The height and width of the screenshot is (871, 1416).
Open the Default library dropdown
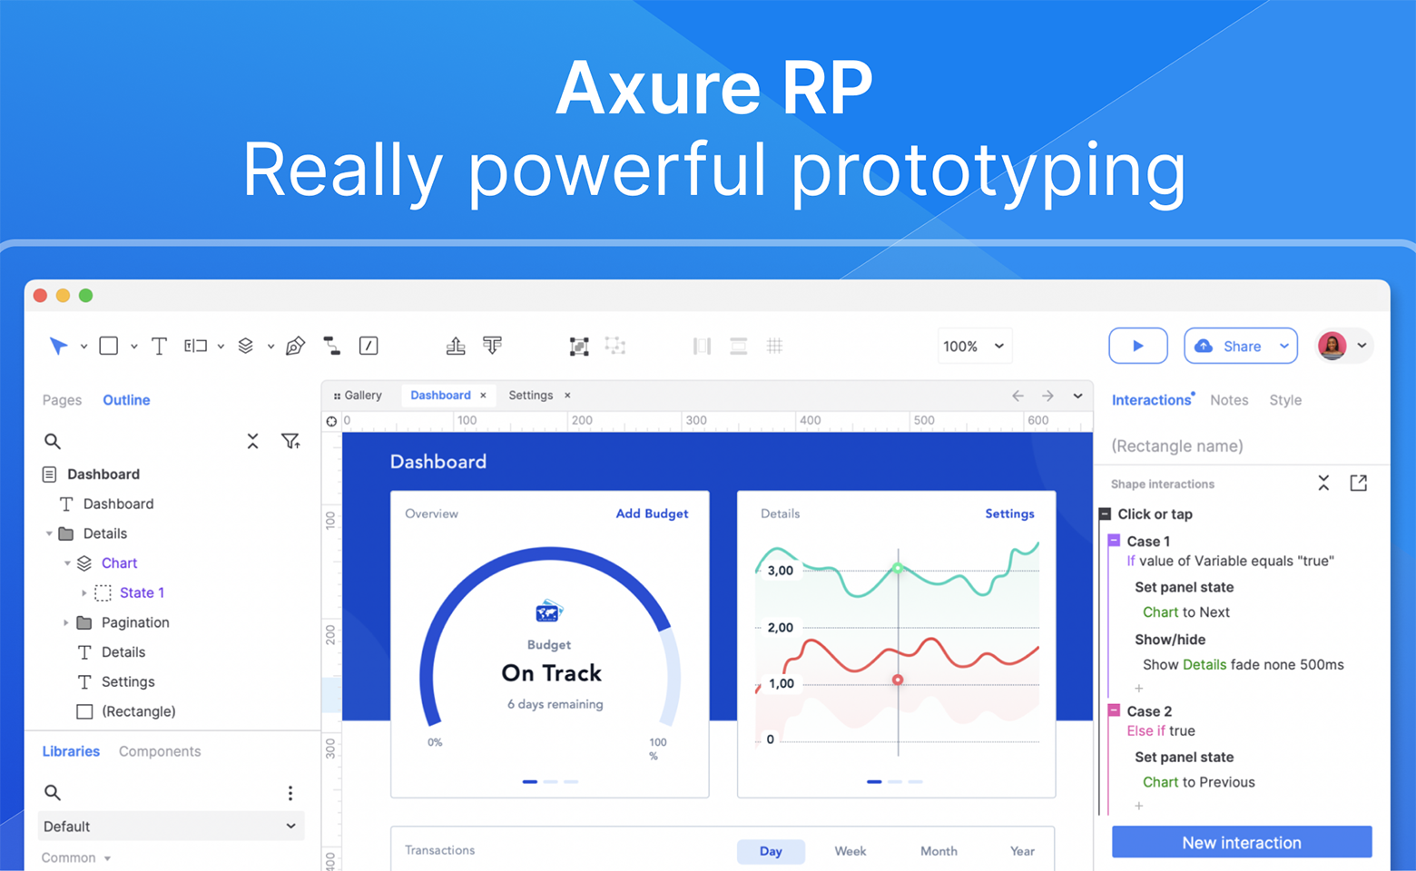[171, 827]
